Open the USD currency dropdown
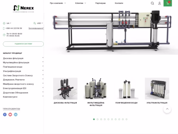Screen dimensions: 178x134 [40, 23]
